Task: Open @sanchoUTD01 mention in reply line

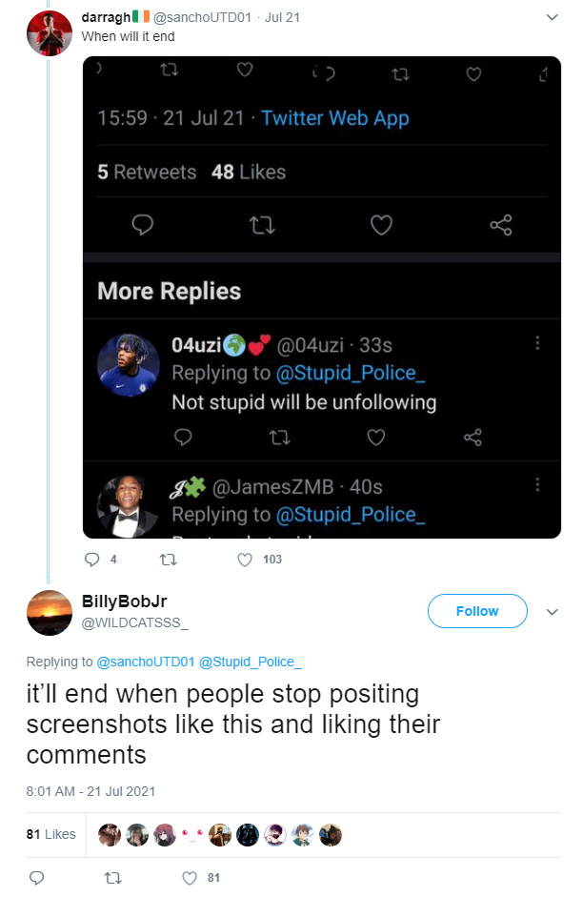Action: coord(146,662)
